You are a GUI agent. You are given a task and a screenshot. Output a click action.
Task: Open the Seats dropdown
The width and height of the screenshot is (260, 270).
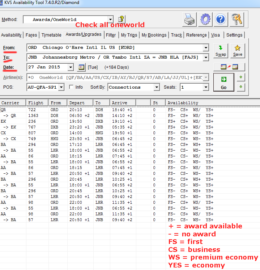point(206,87)
